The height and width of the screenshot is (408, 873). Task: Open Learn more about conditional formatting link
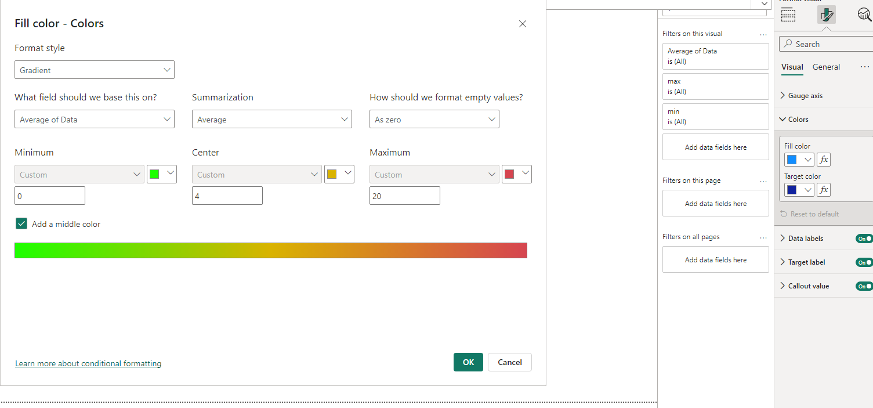88,363
